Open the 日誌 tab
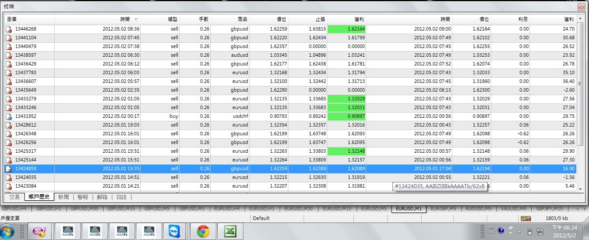This screenshot has width=589, height=240. [121, 197]
